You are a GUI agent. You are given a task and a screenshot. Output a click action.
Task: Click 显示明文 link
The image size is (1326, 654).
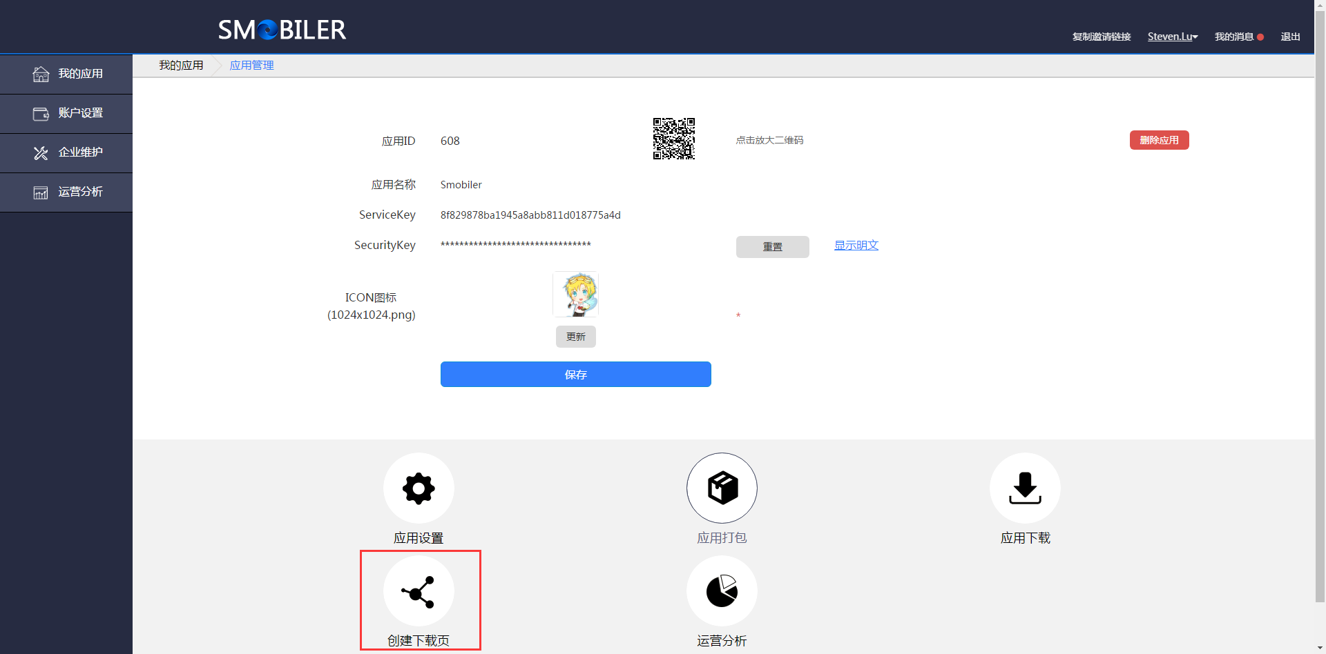point(856,246)
